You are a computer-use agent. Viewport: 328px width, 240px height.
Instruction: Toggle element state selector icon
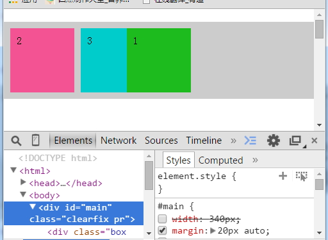302,176
